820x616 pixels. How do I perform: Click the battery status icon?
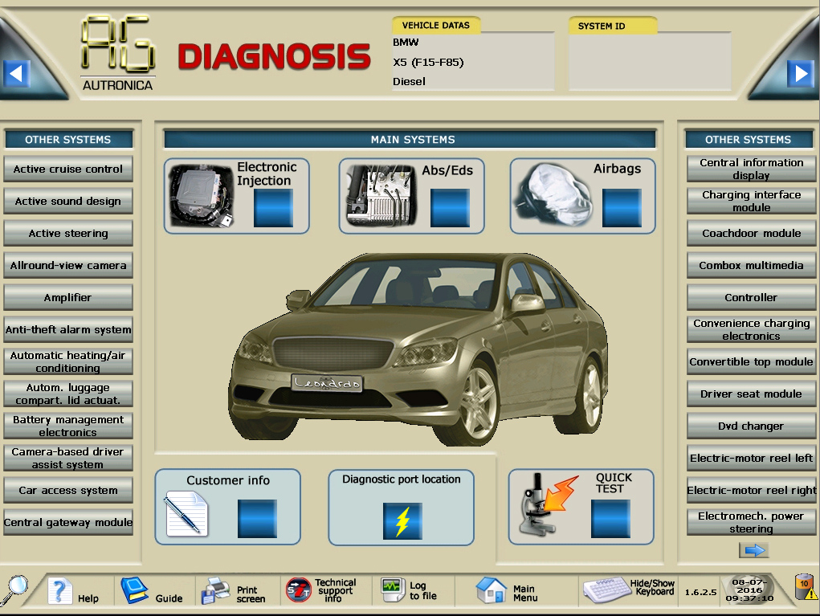pos(804,588)
